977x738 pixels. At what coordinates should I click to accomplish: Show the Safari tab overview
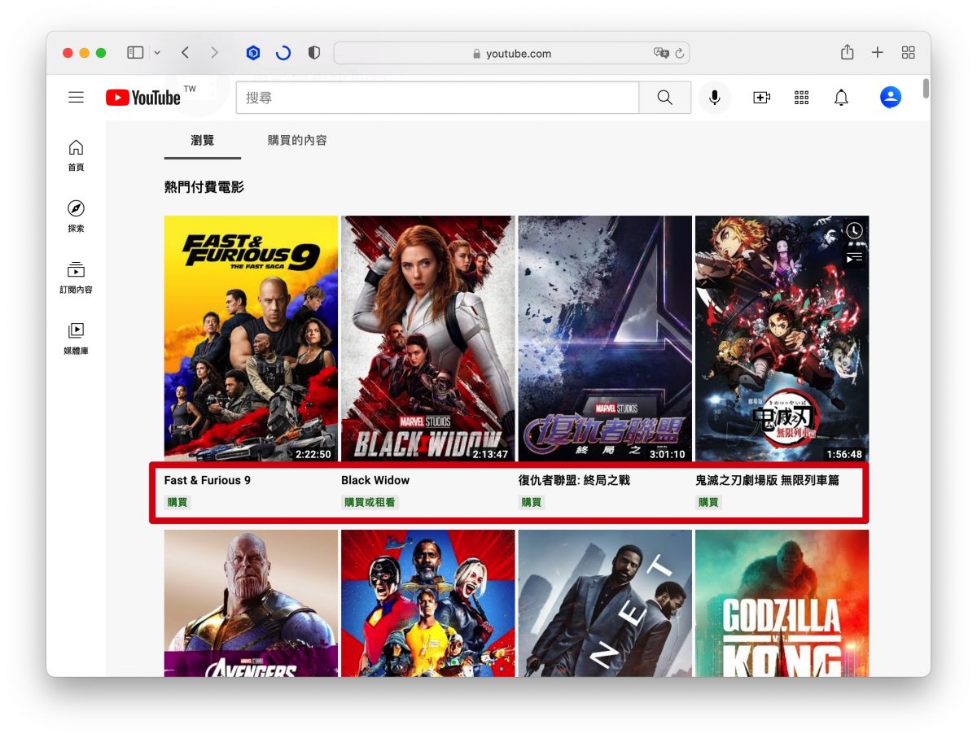coord(909,53)
